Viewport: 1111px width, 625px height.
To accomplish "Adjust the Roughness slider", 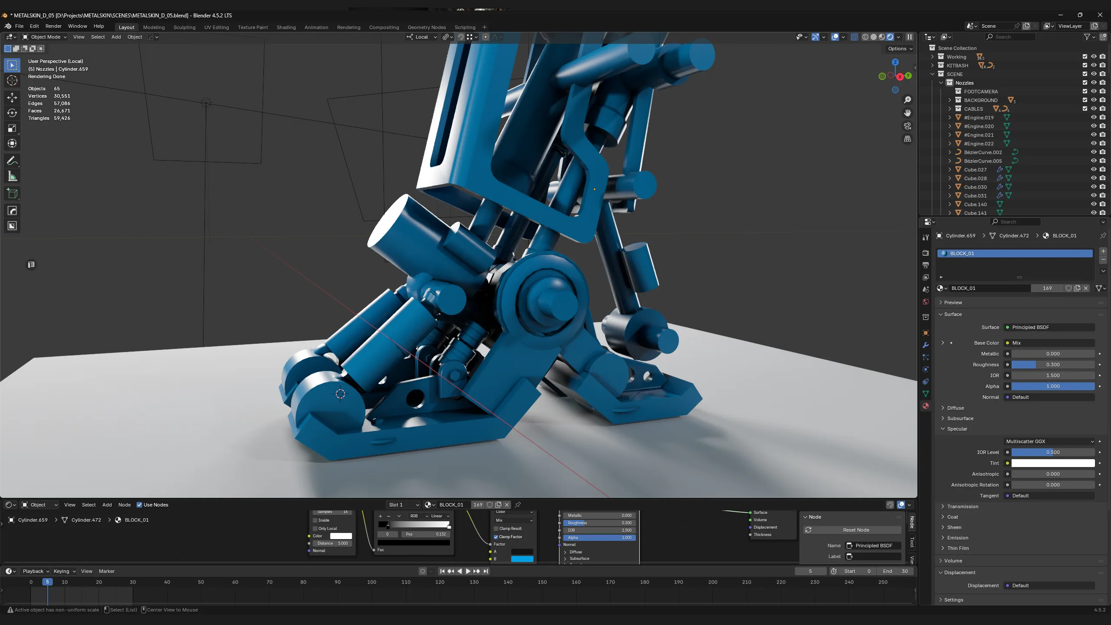I will pyautogui.click(x=1053, y=365).
